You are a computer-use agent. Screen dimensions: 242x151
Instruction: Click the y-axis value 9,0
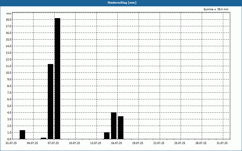pyautogui.click(x=9, y=79)
